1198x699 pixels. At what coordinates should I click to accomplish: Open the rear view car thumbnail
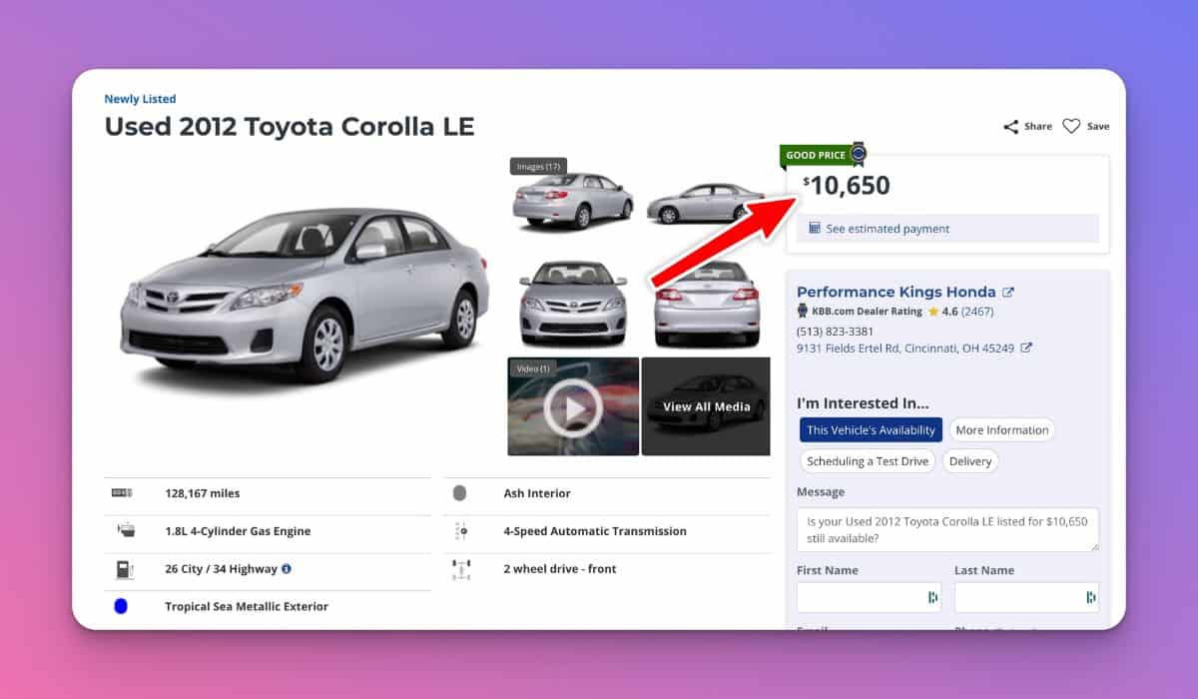pyautogui.click(x=707, y=304)
